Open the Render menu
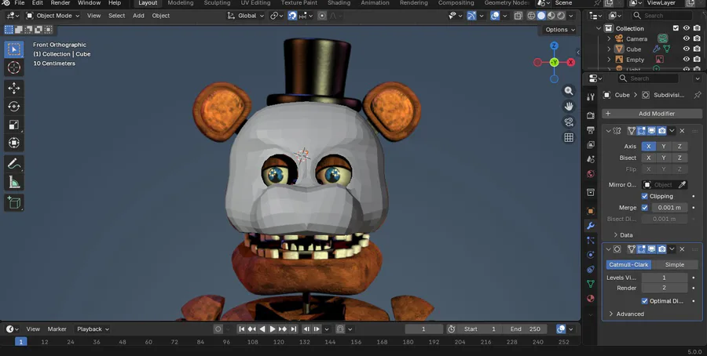The height and width of the screenshot is (356, 707). 60,2
